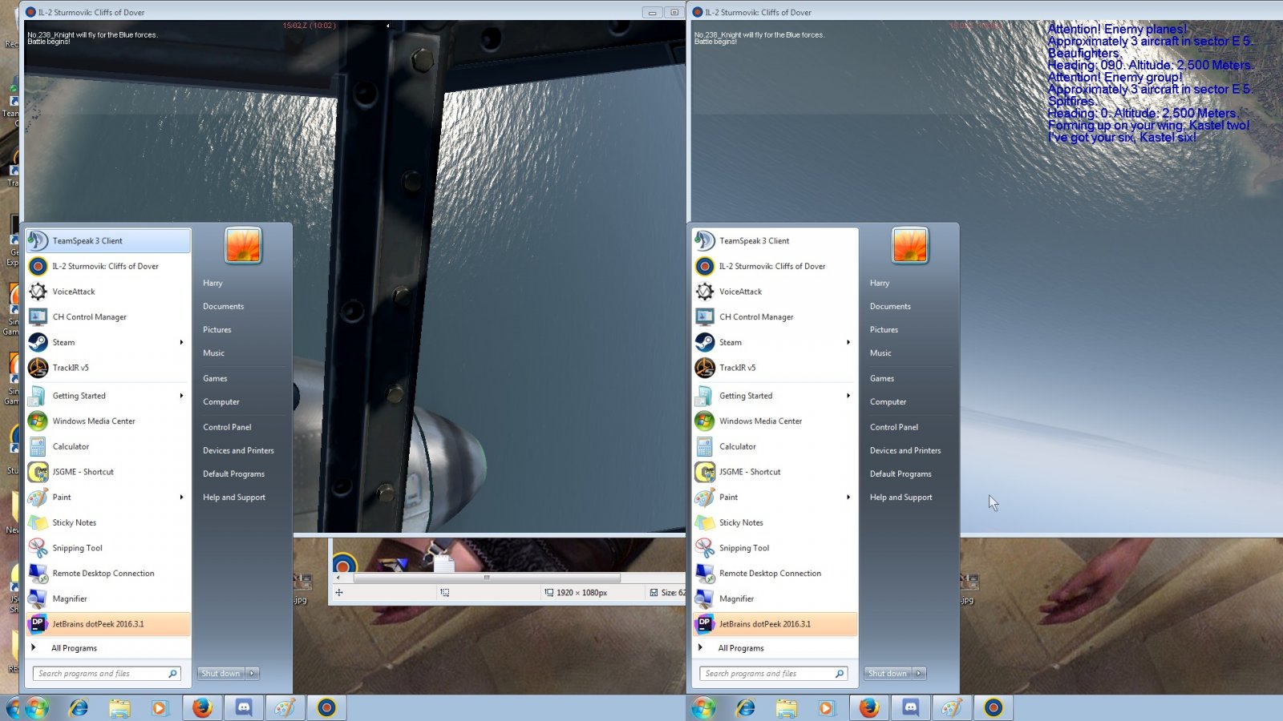Launch IL-2 Sturmovik from left-monitor Start menu

coord(108,266)
